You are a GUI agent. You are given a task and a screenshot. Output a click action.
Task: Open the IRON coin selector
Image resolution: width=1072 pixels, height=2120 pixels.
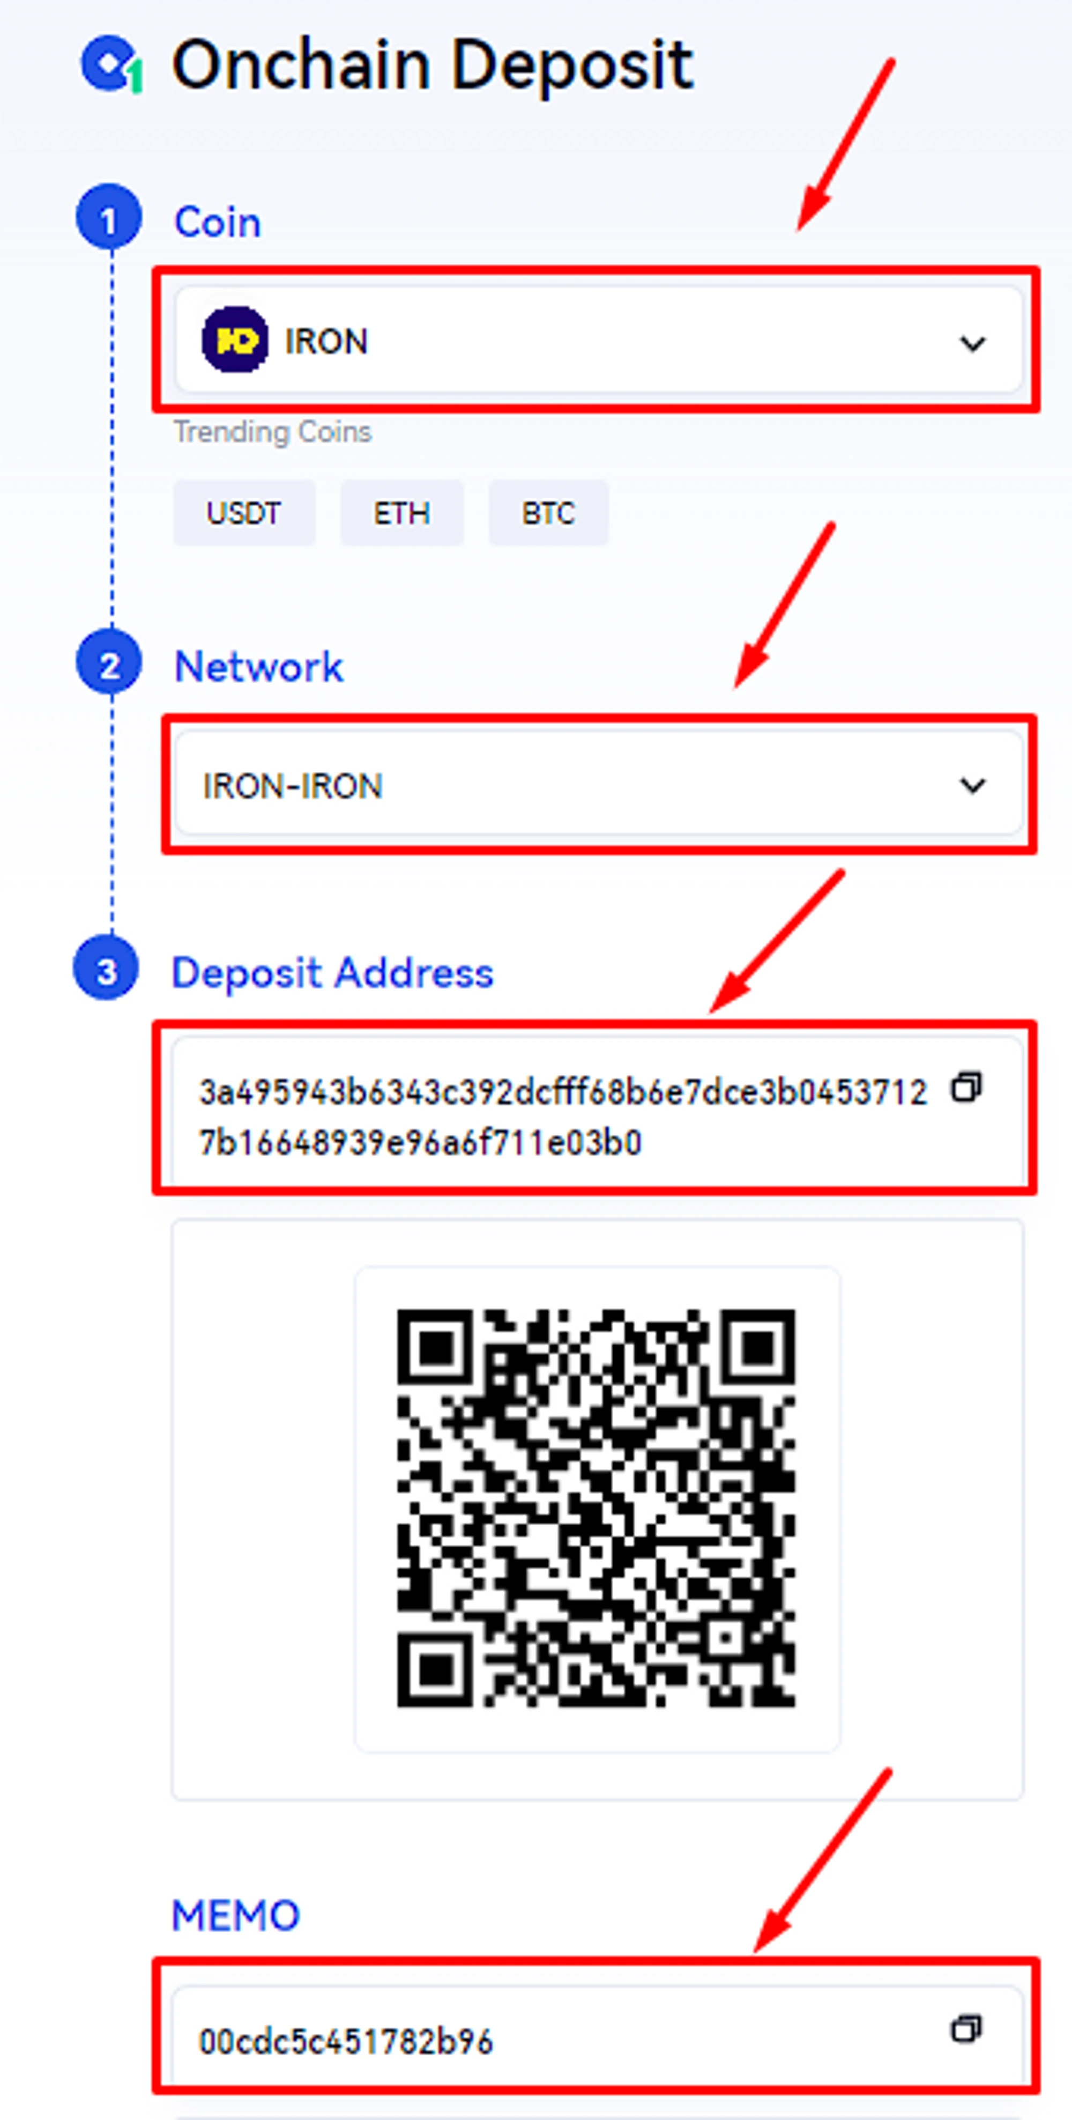coord(598,339)
